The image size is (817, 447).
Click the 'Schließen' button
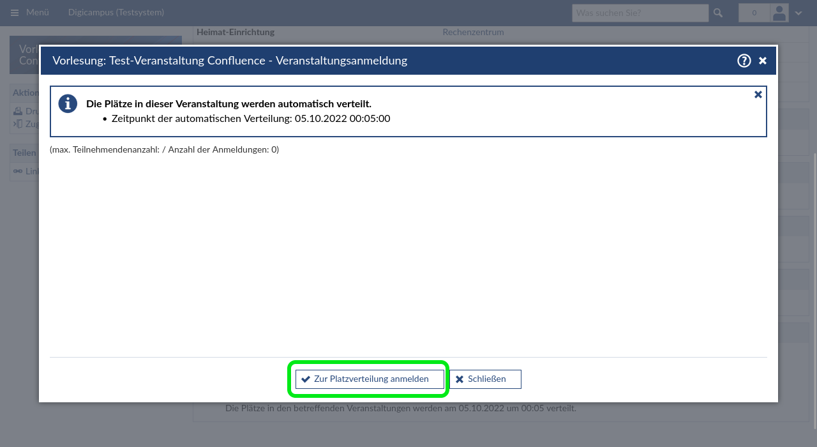[485, 379]
